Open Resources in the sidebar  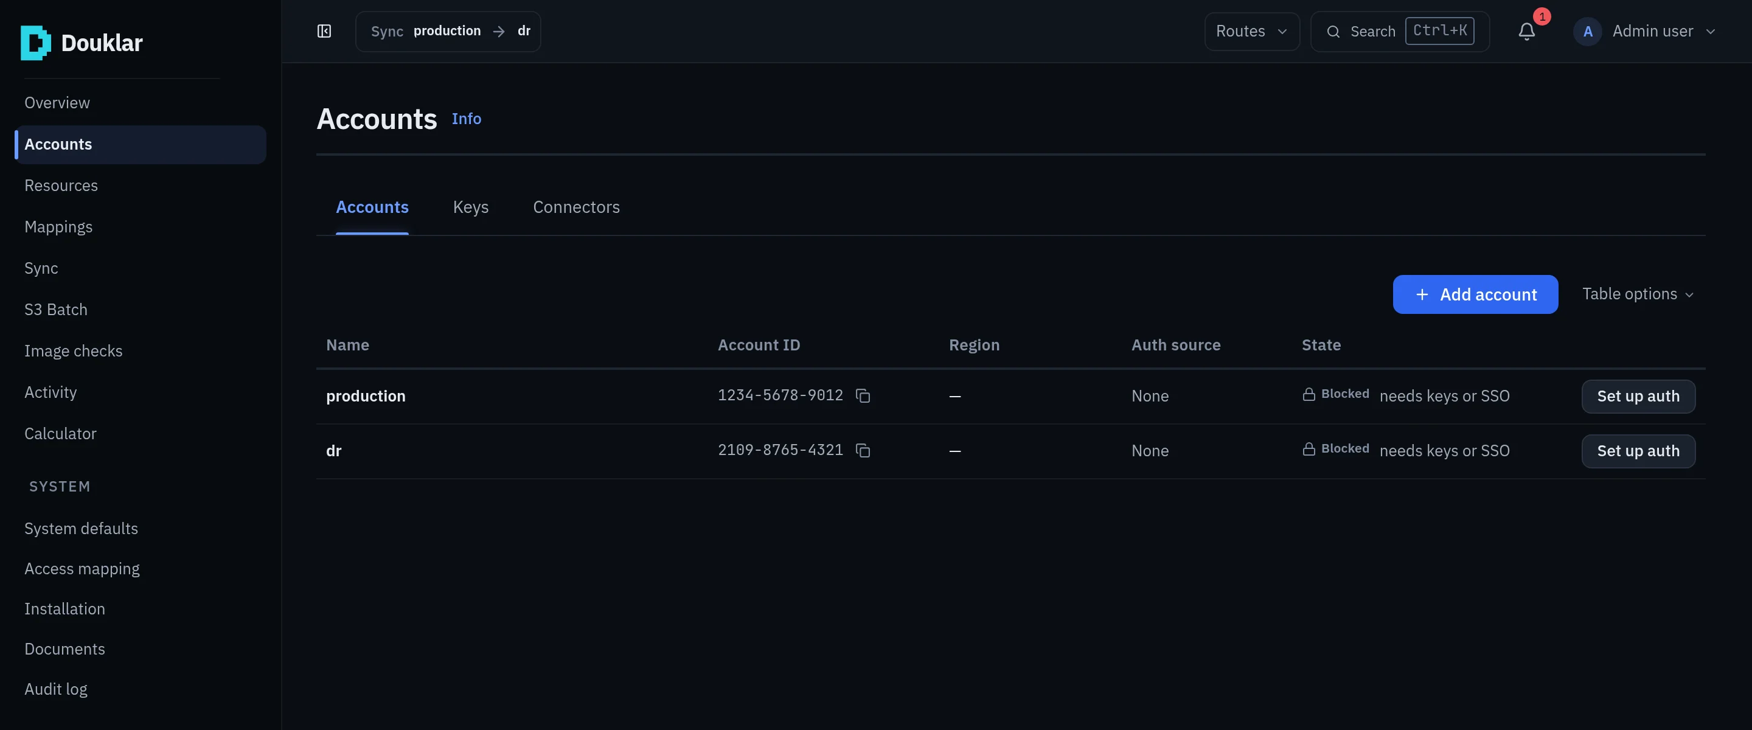click(61, 185)
